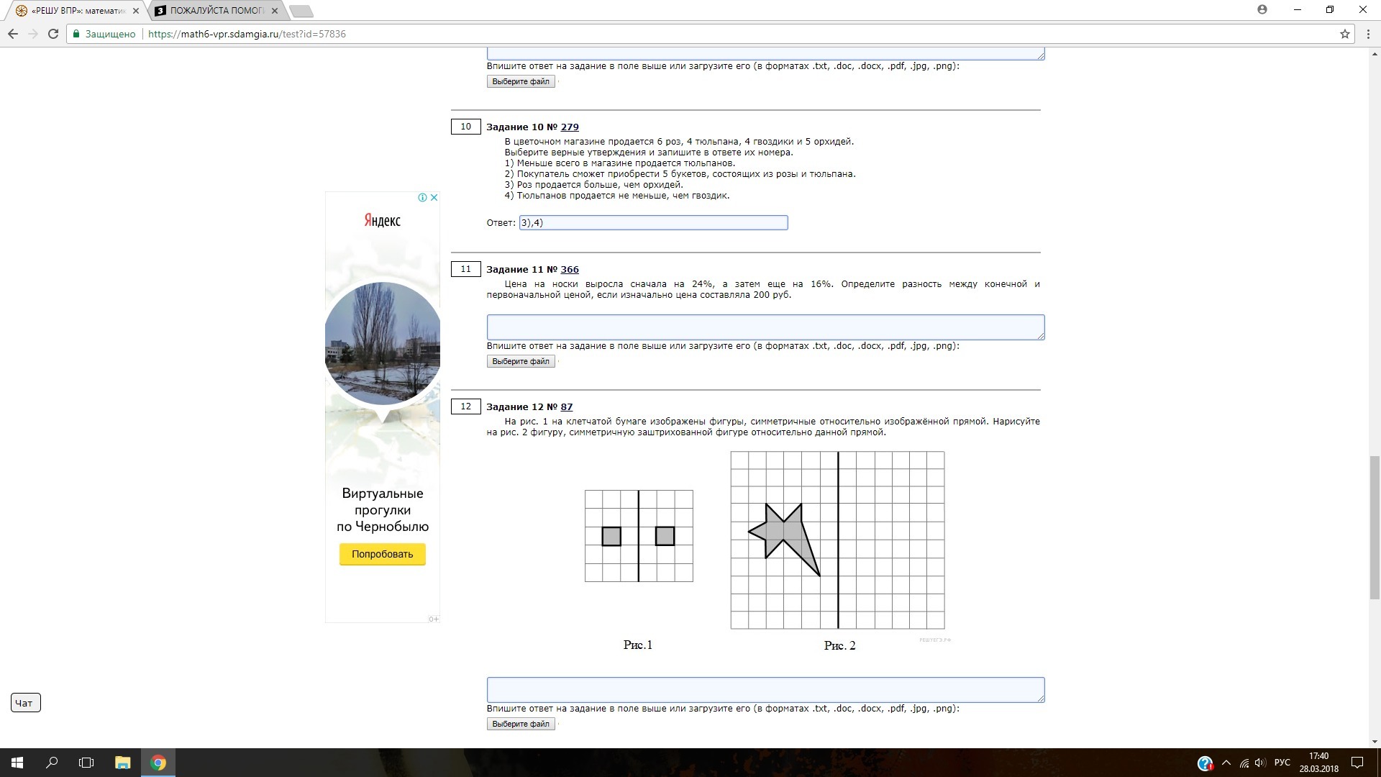Open Task View on taskbar
This screenshot has height=777, width=1381.
pyautogui.click(x=86, y=763)
